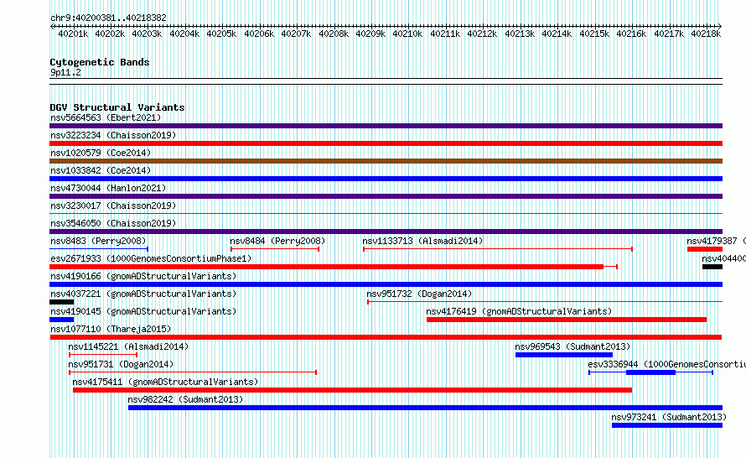This screenshot has width=746, height=458.
Task: Select the short black nsv4037221 bar
Action: (x=61, y=302)
